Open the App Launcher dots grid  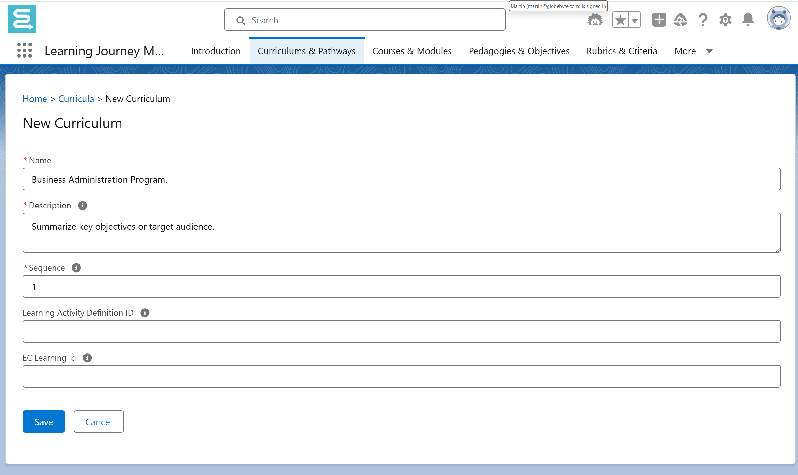tap(24, 51)
